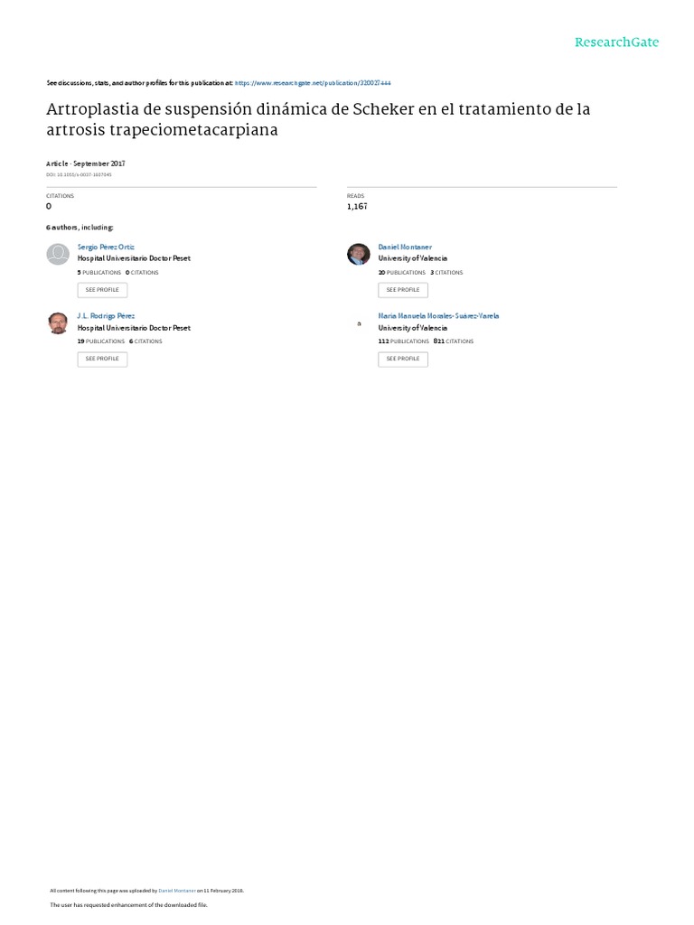
Task: Open the Daniel Montaner author name beside his photo
Action: tap(405, 248)
